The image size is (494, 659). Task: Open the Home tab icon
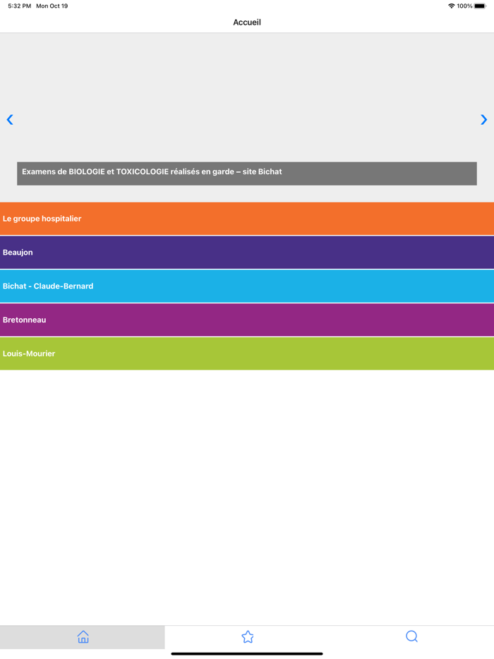pyautogui.click(x=83, y=636)
